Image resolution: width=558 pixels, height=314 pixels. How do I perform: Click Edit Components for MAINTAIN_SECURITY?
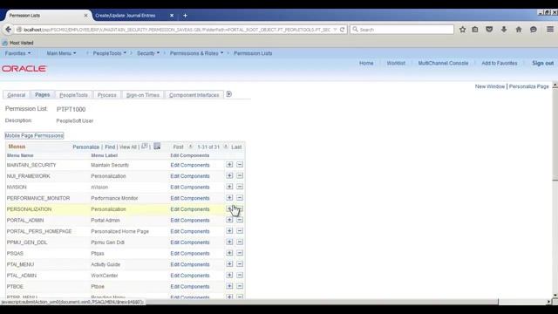pos(190,165)
